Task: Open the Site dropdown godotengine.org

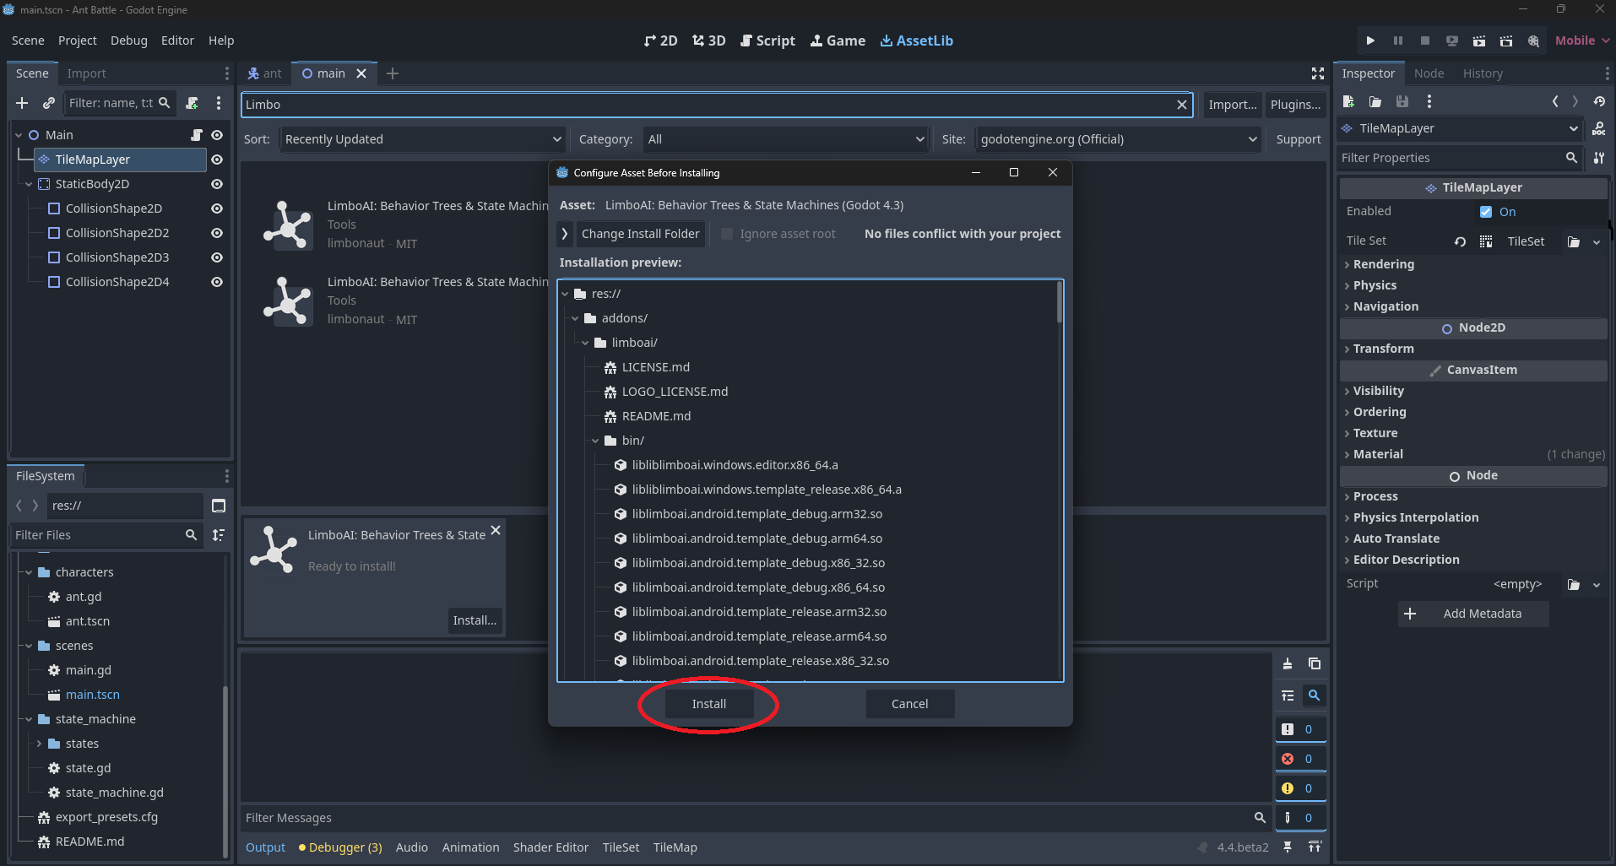Action: (1119, 139)
